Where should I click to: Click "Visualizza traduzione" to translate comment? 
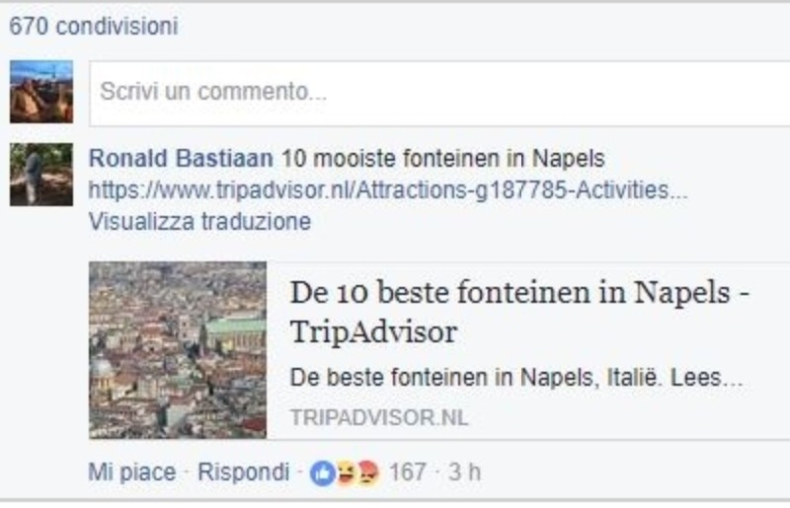point(199,221)
